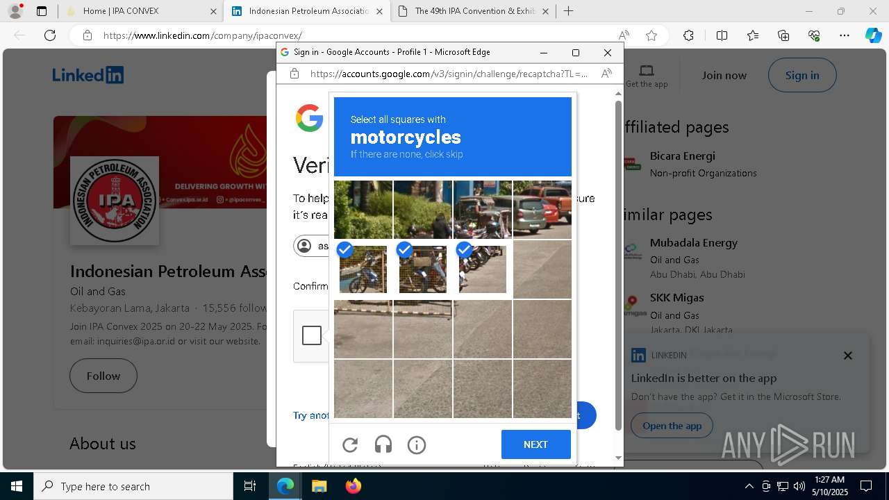Close the Home | IPA CONVEX tab

pos(213,11)
